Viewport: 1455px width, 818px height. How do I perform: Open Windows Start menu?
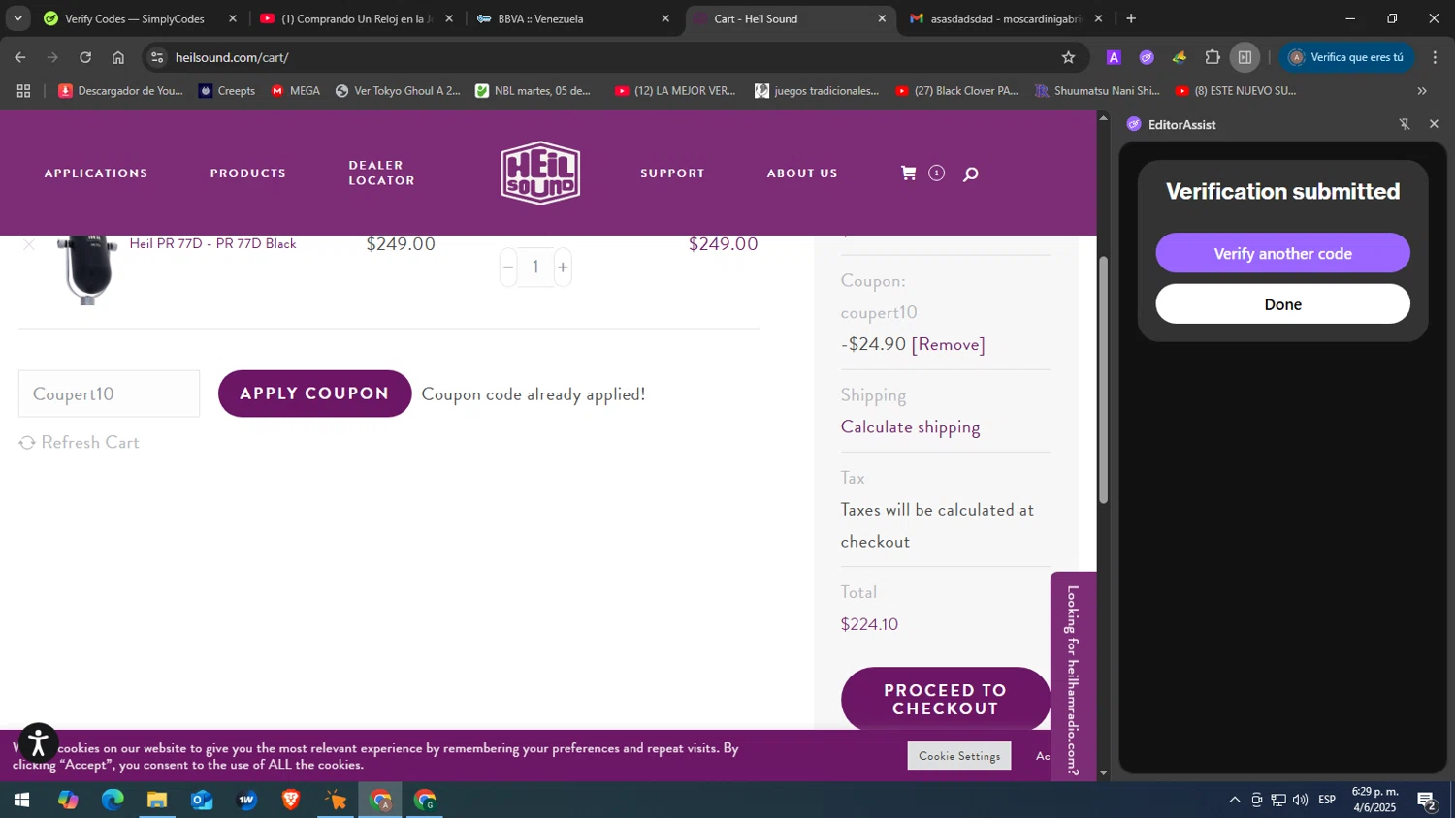pos(21,801)
